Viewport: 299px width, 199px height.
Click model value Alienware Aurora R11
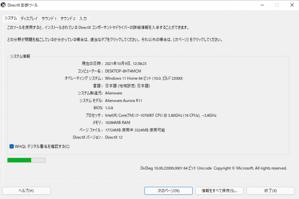coord(123,101)
